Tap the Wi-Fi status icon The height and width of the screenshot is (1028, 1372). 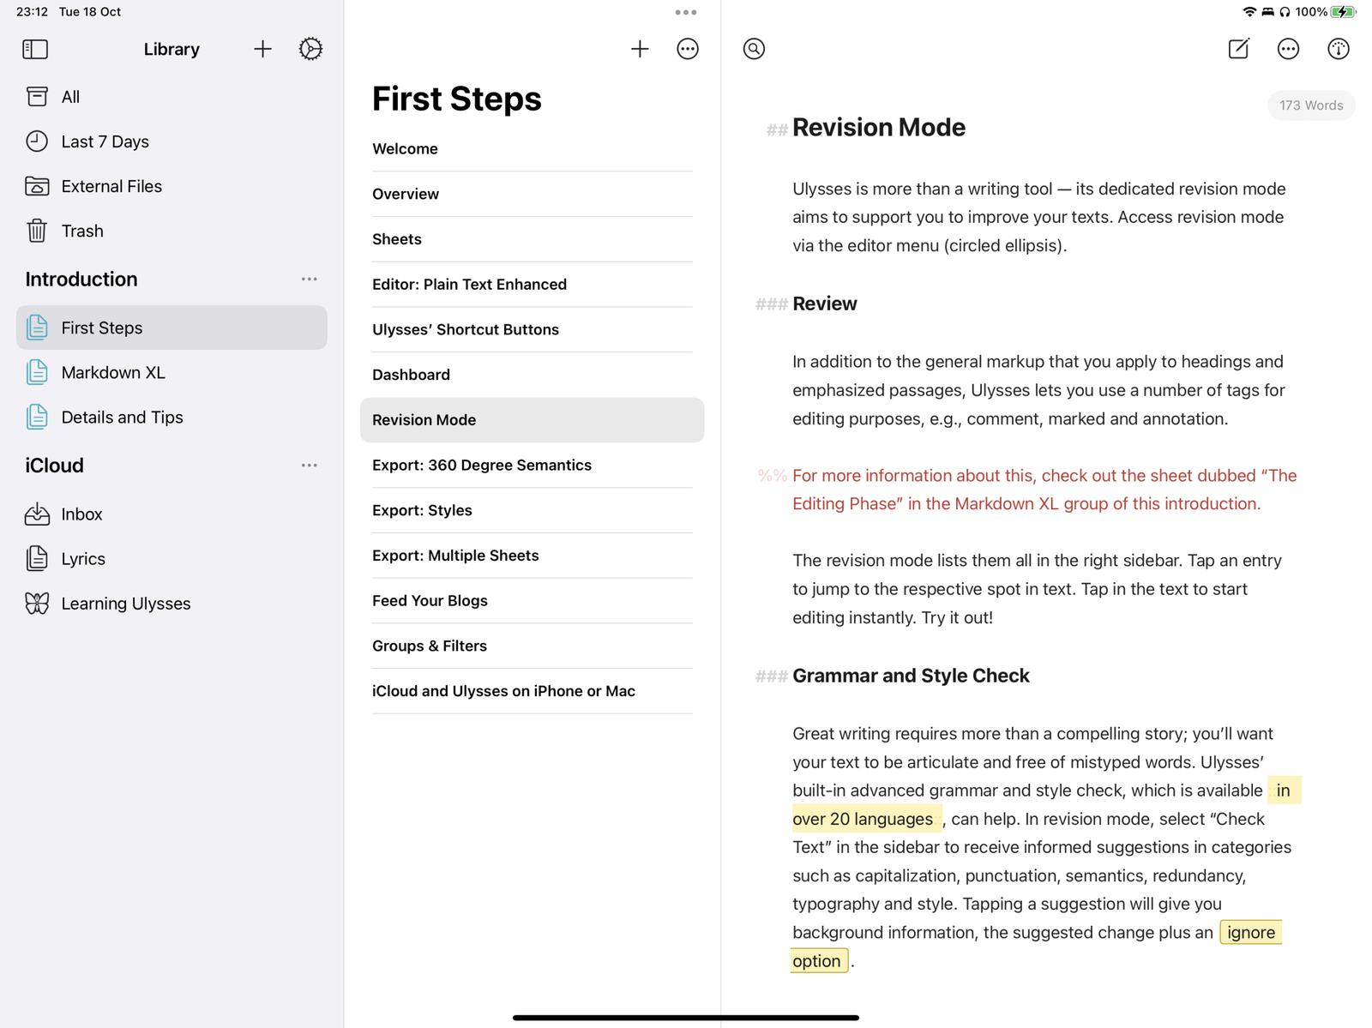(1249, 12)
